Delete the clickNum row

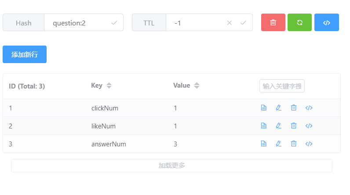(293, 108)
